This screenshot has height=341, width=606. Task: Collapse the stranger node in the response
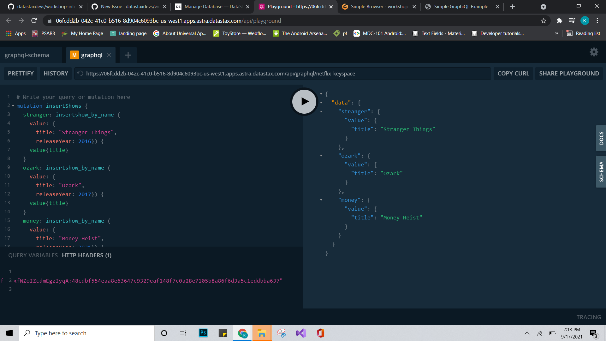coord(321,111)
